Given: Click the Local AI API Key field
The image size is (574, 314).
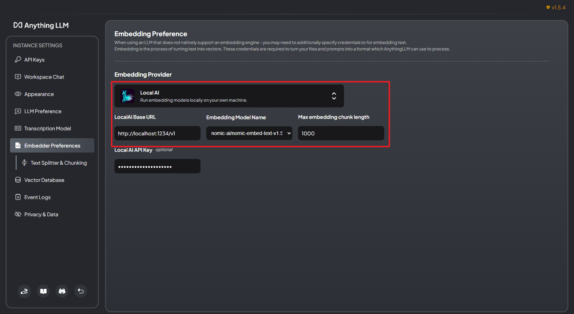Looking at the screenshot, I should pos(157,166).
